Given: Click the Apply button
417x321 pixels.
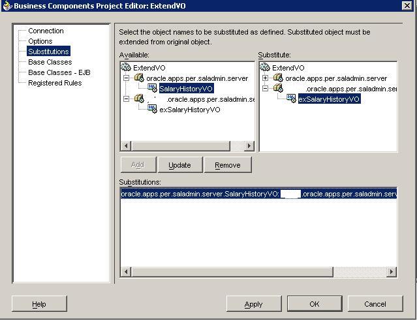Looking at the screenshot, I should [x=254, y=304].
